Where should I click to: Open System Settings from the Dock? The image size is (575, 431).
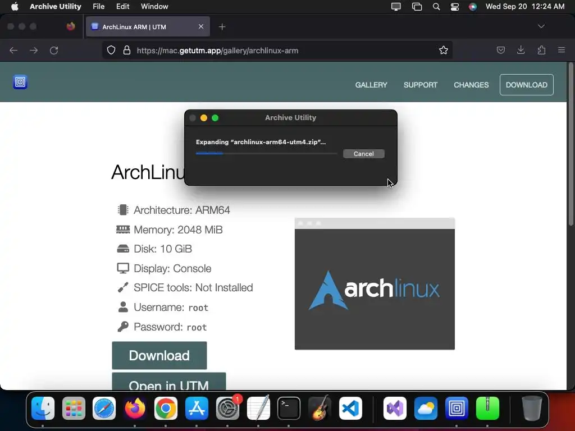[227, 408]
